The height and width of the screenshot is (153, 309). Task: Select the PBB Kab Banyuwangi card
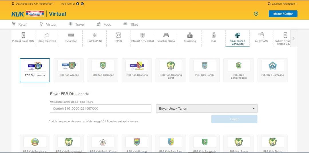(x=69, y=144)
